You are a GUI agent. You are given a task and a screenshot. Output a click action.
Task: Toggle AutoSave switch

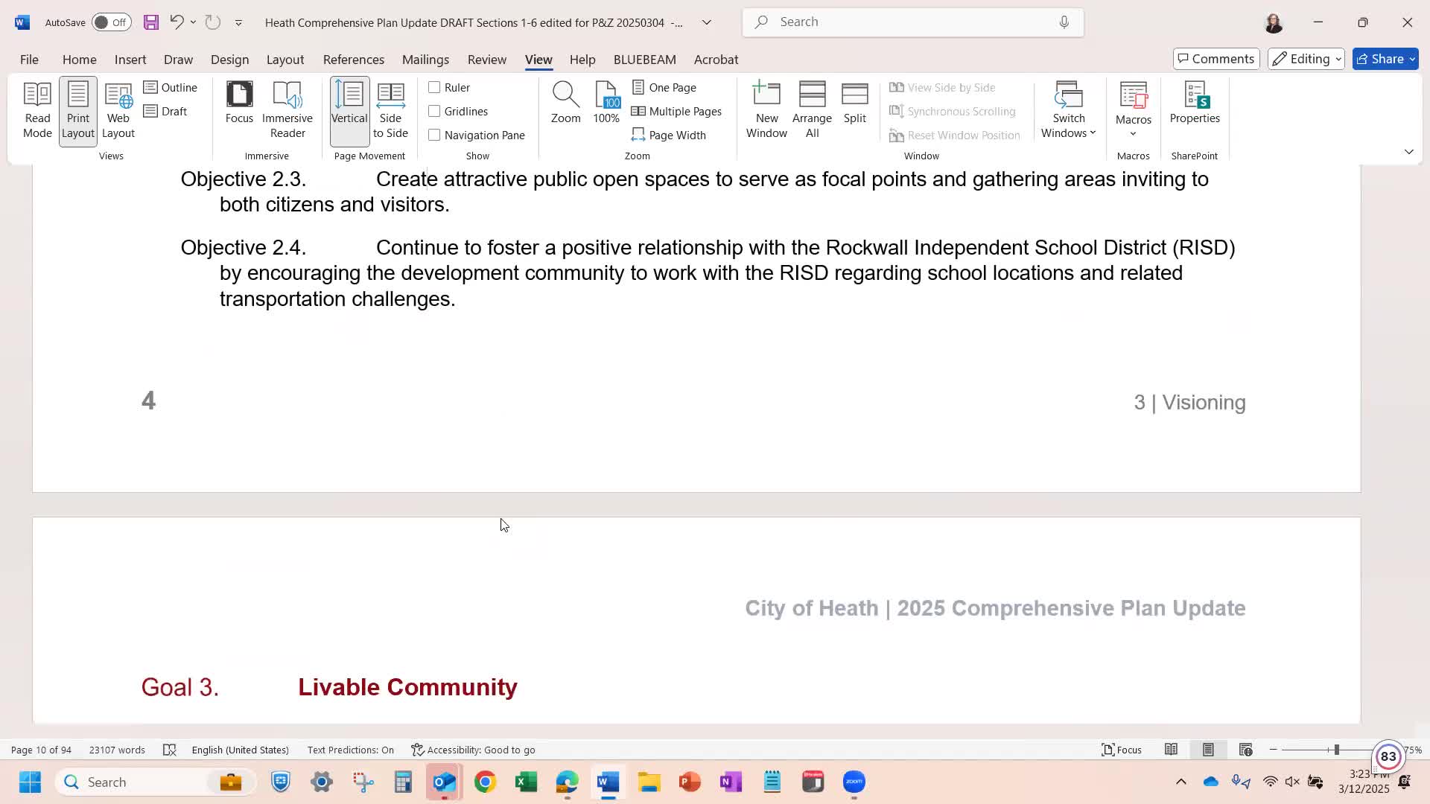click(x=111, y=22)
